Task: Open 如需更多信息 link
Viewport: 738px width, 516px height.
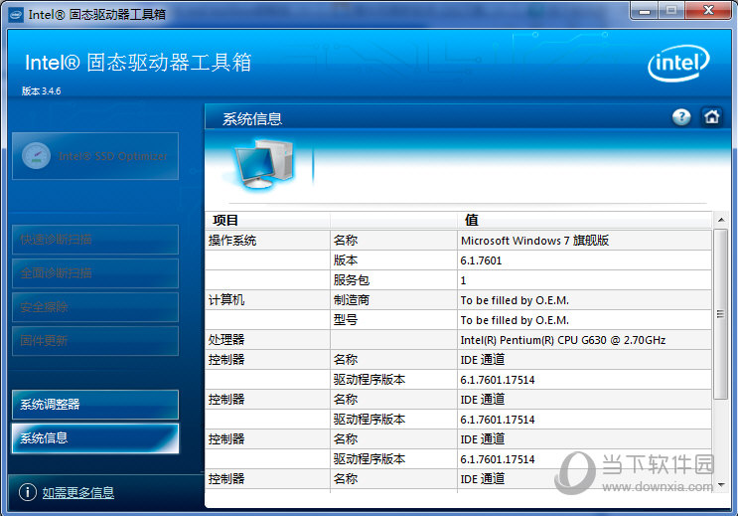Action: tap(78, 492)
